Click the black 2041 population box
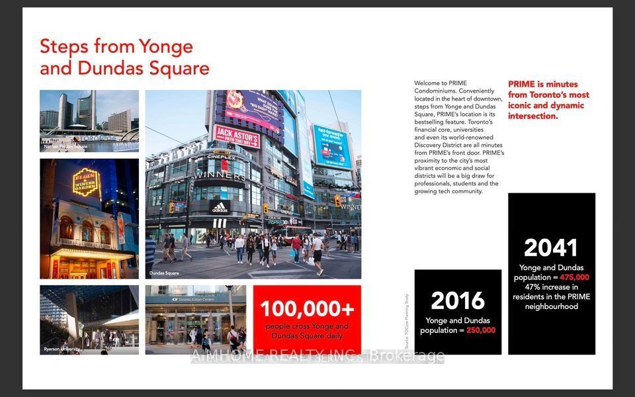The height and width of the screenshot is (397, 635). point(552,274)
